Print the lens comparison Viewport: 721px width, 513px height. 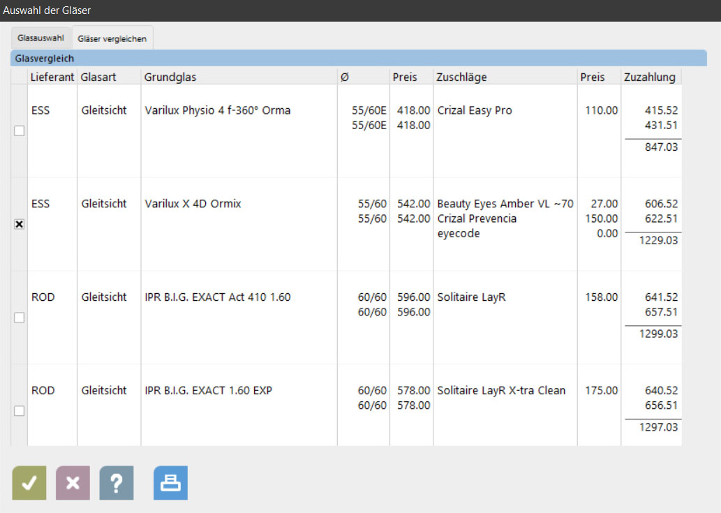pyautogui.click(x=170, y=483)
